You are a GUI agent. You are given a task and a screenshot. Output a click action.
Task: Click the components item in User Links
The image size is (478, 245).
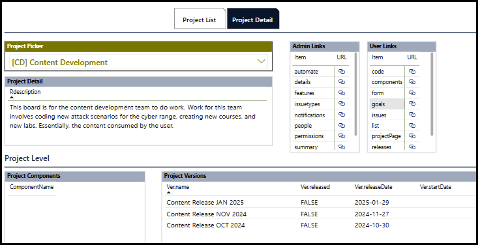pyautogui.click(x=387, y=82)
